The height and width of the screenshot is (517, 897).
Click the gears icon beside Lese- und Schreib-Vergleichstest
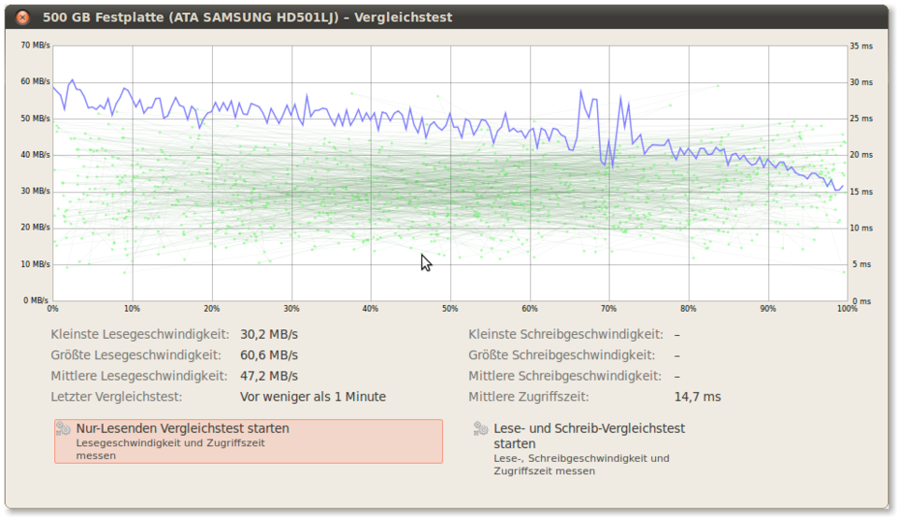click(x=481, y=428)
